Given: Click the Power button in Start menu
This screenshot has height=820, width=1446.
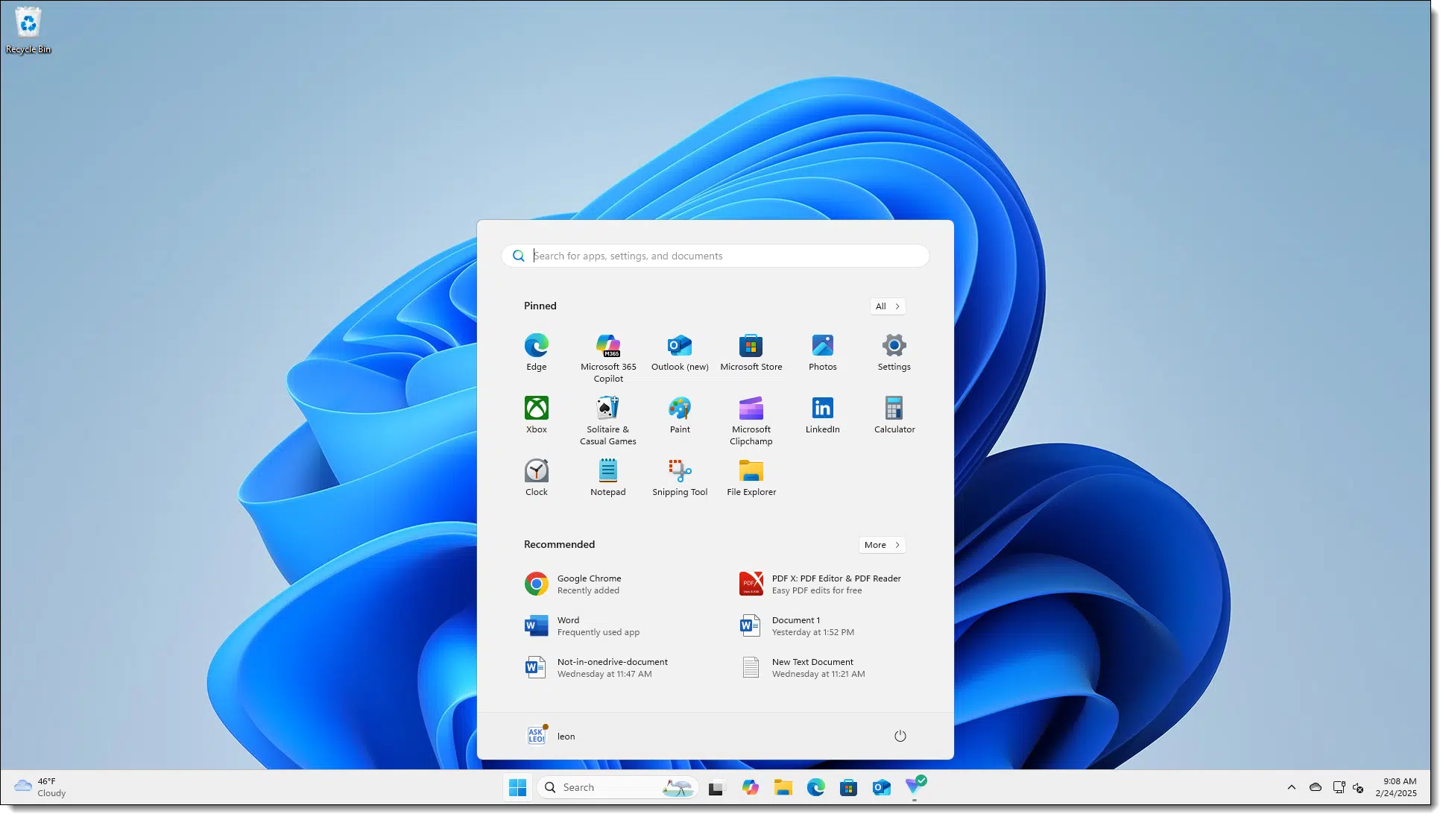Looking at the screenshot, I should click(900, 736).
